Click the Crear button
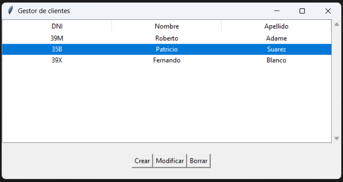The width and height of the screenshot is (343, 182). click(x=142, y=161)
